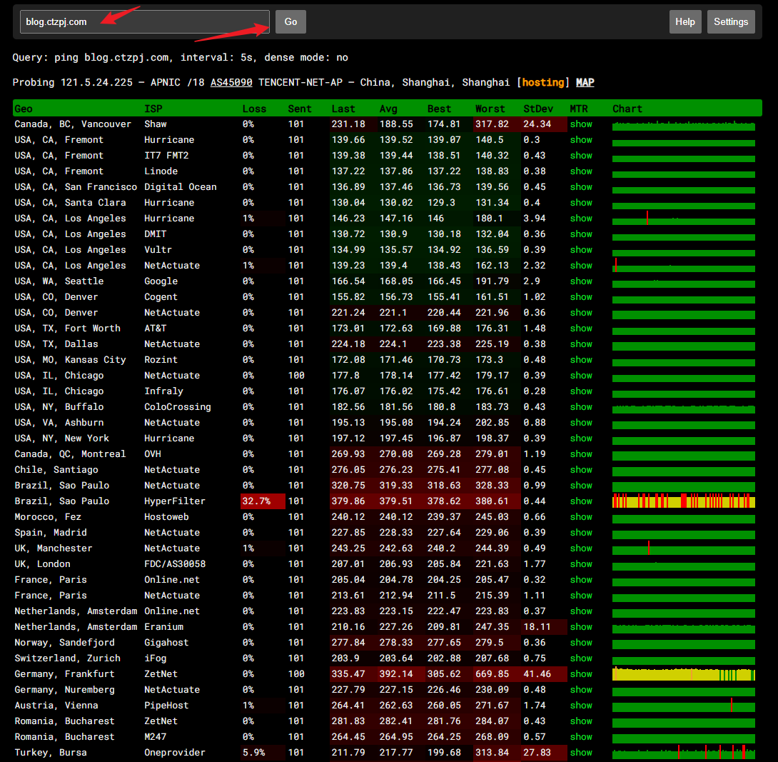Click the Go button
The image size is (778, 762).
291,22
